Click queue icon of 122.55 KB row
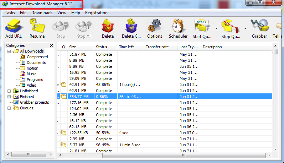The image size is (284, 163). (63, 133)
